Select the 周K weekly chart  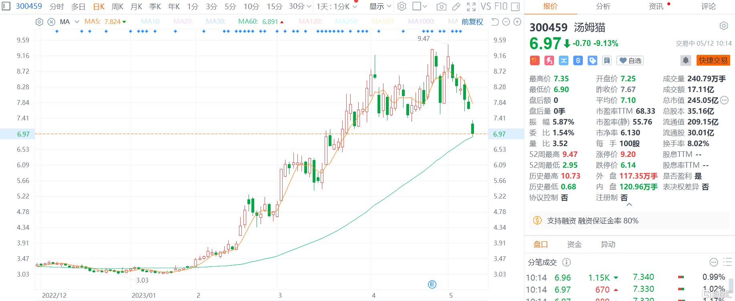[x=117, y=6]
